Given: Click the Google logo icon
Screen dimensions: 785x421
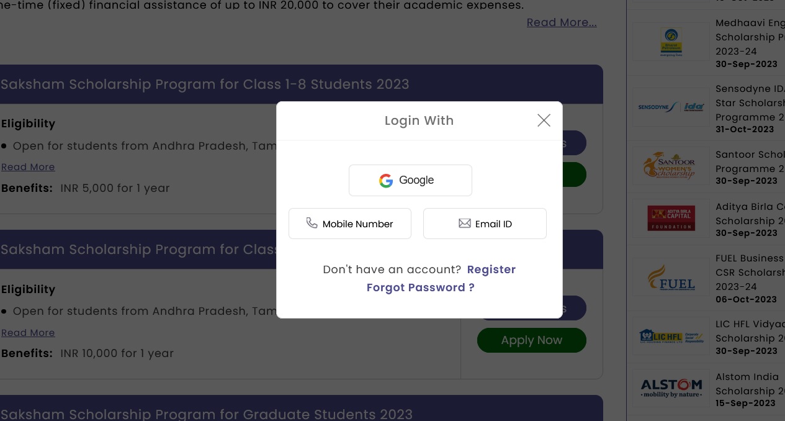Looking at the screenshot, I should click(x=386, y=181).
